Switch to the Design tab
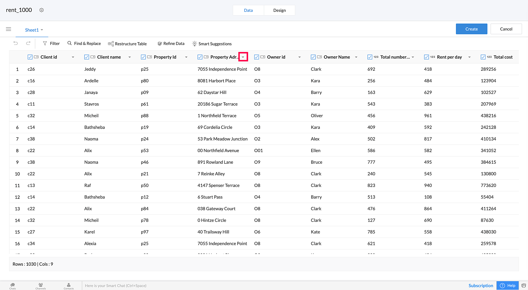528x290 pixels. 279,10
